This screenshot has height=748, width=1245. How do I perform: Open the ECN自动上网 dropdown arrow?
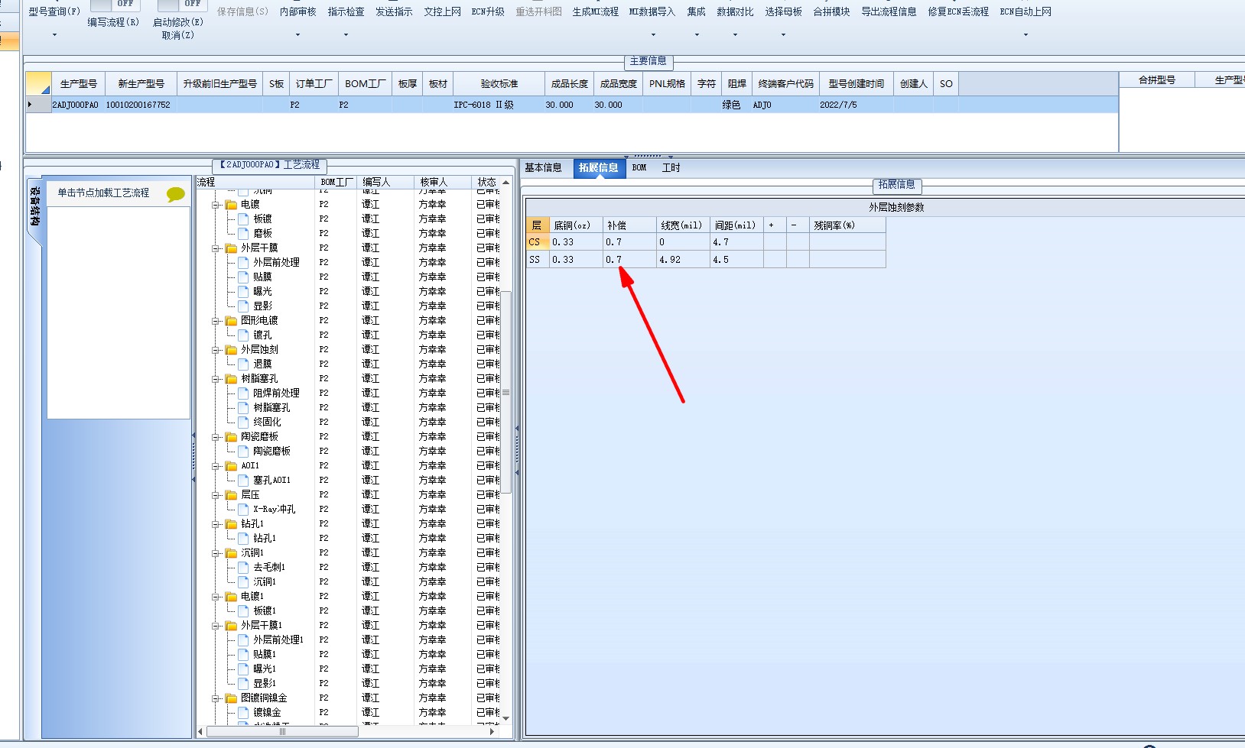(x=1026, y=35)
